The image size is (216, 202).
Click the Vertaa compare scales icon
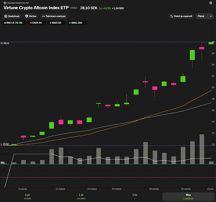(27, 16)
